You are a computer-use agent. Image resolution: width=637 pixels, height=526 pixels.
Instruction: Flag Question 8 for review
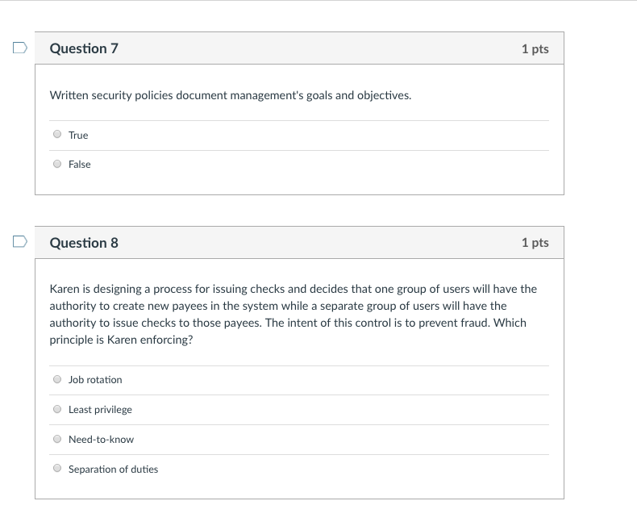(19, 242)
